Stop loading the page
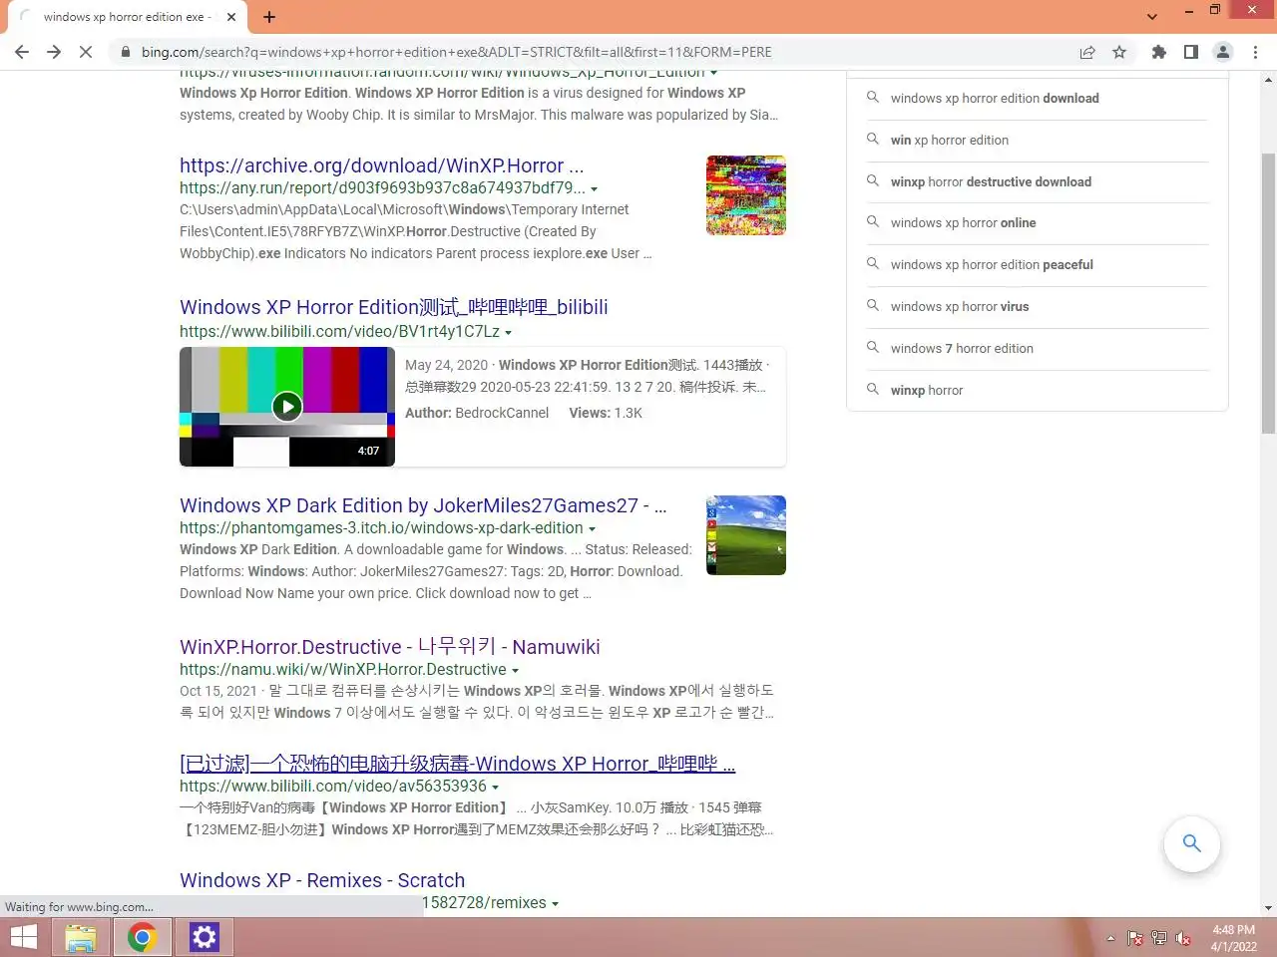The width and height of the screenshot is (1277, 957). (86, 52)
